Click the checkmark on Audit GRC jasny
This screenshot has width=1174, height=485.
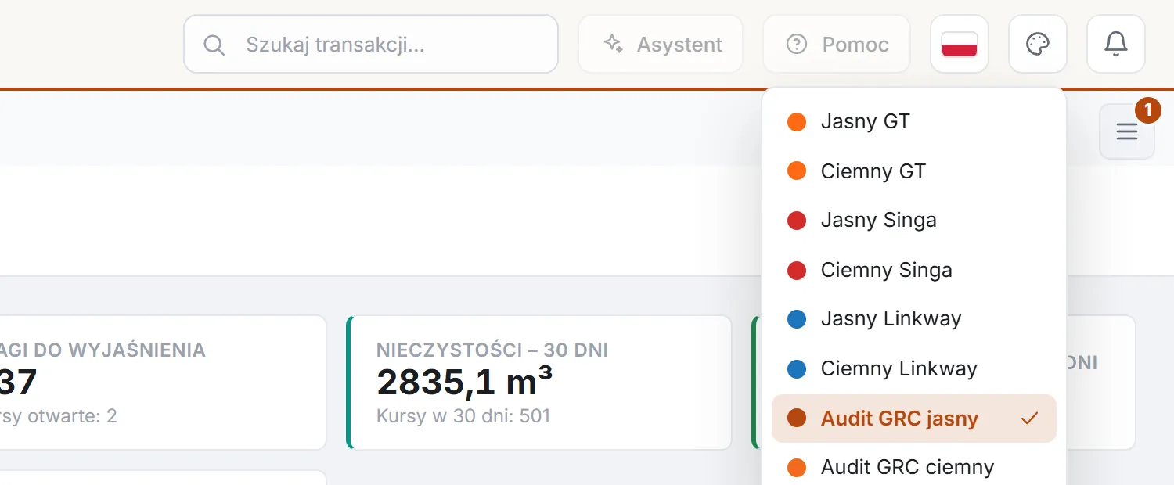point(1030,419)
